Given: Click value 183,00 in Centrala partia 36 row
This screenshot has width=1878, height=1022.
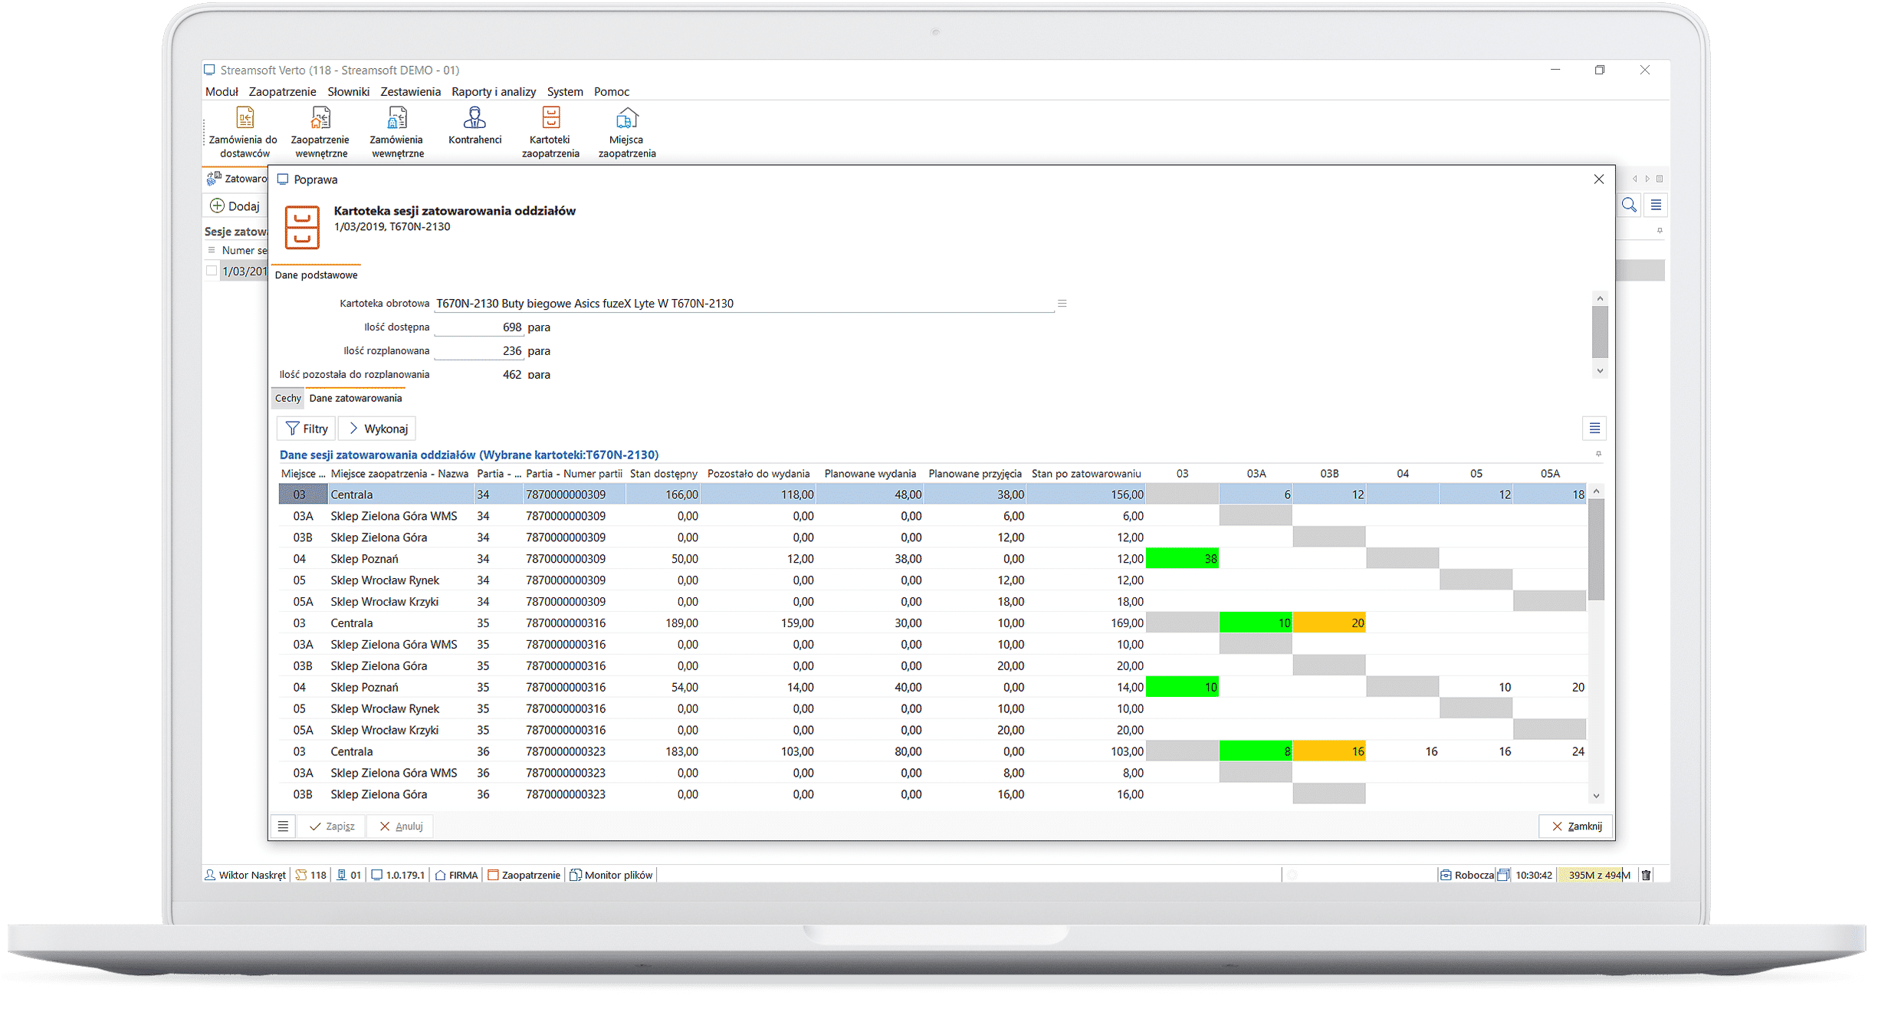Looking at the screenshot, I should click(x=681, y=751).
